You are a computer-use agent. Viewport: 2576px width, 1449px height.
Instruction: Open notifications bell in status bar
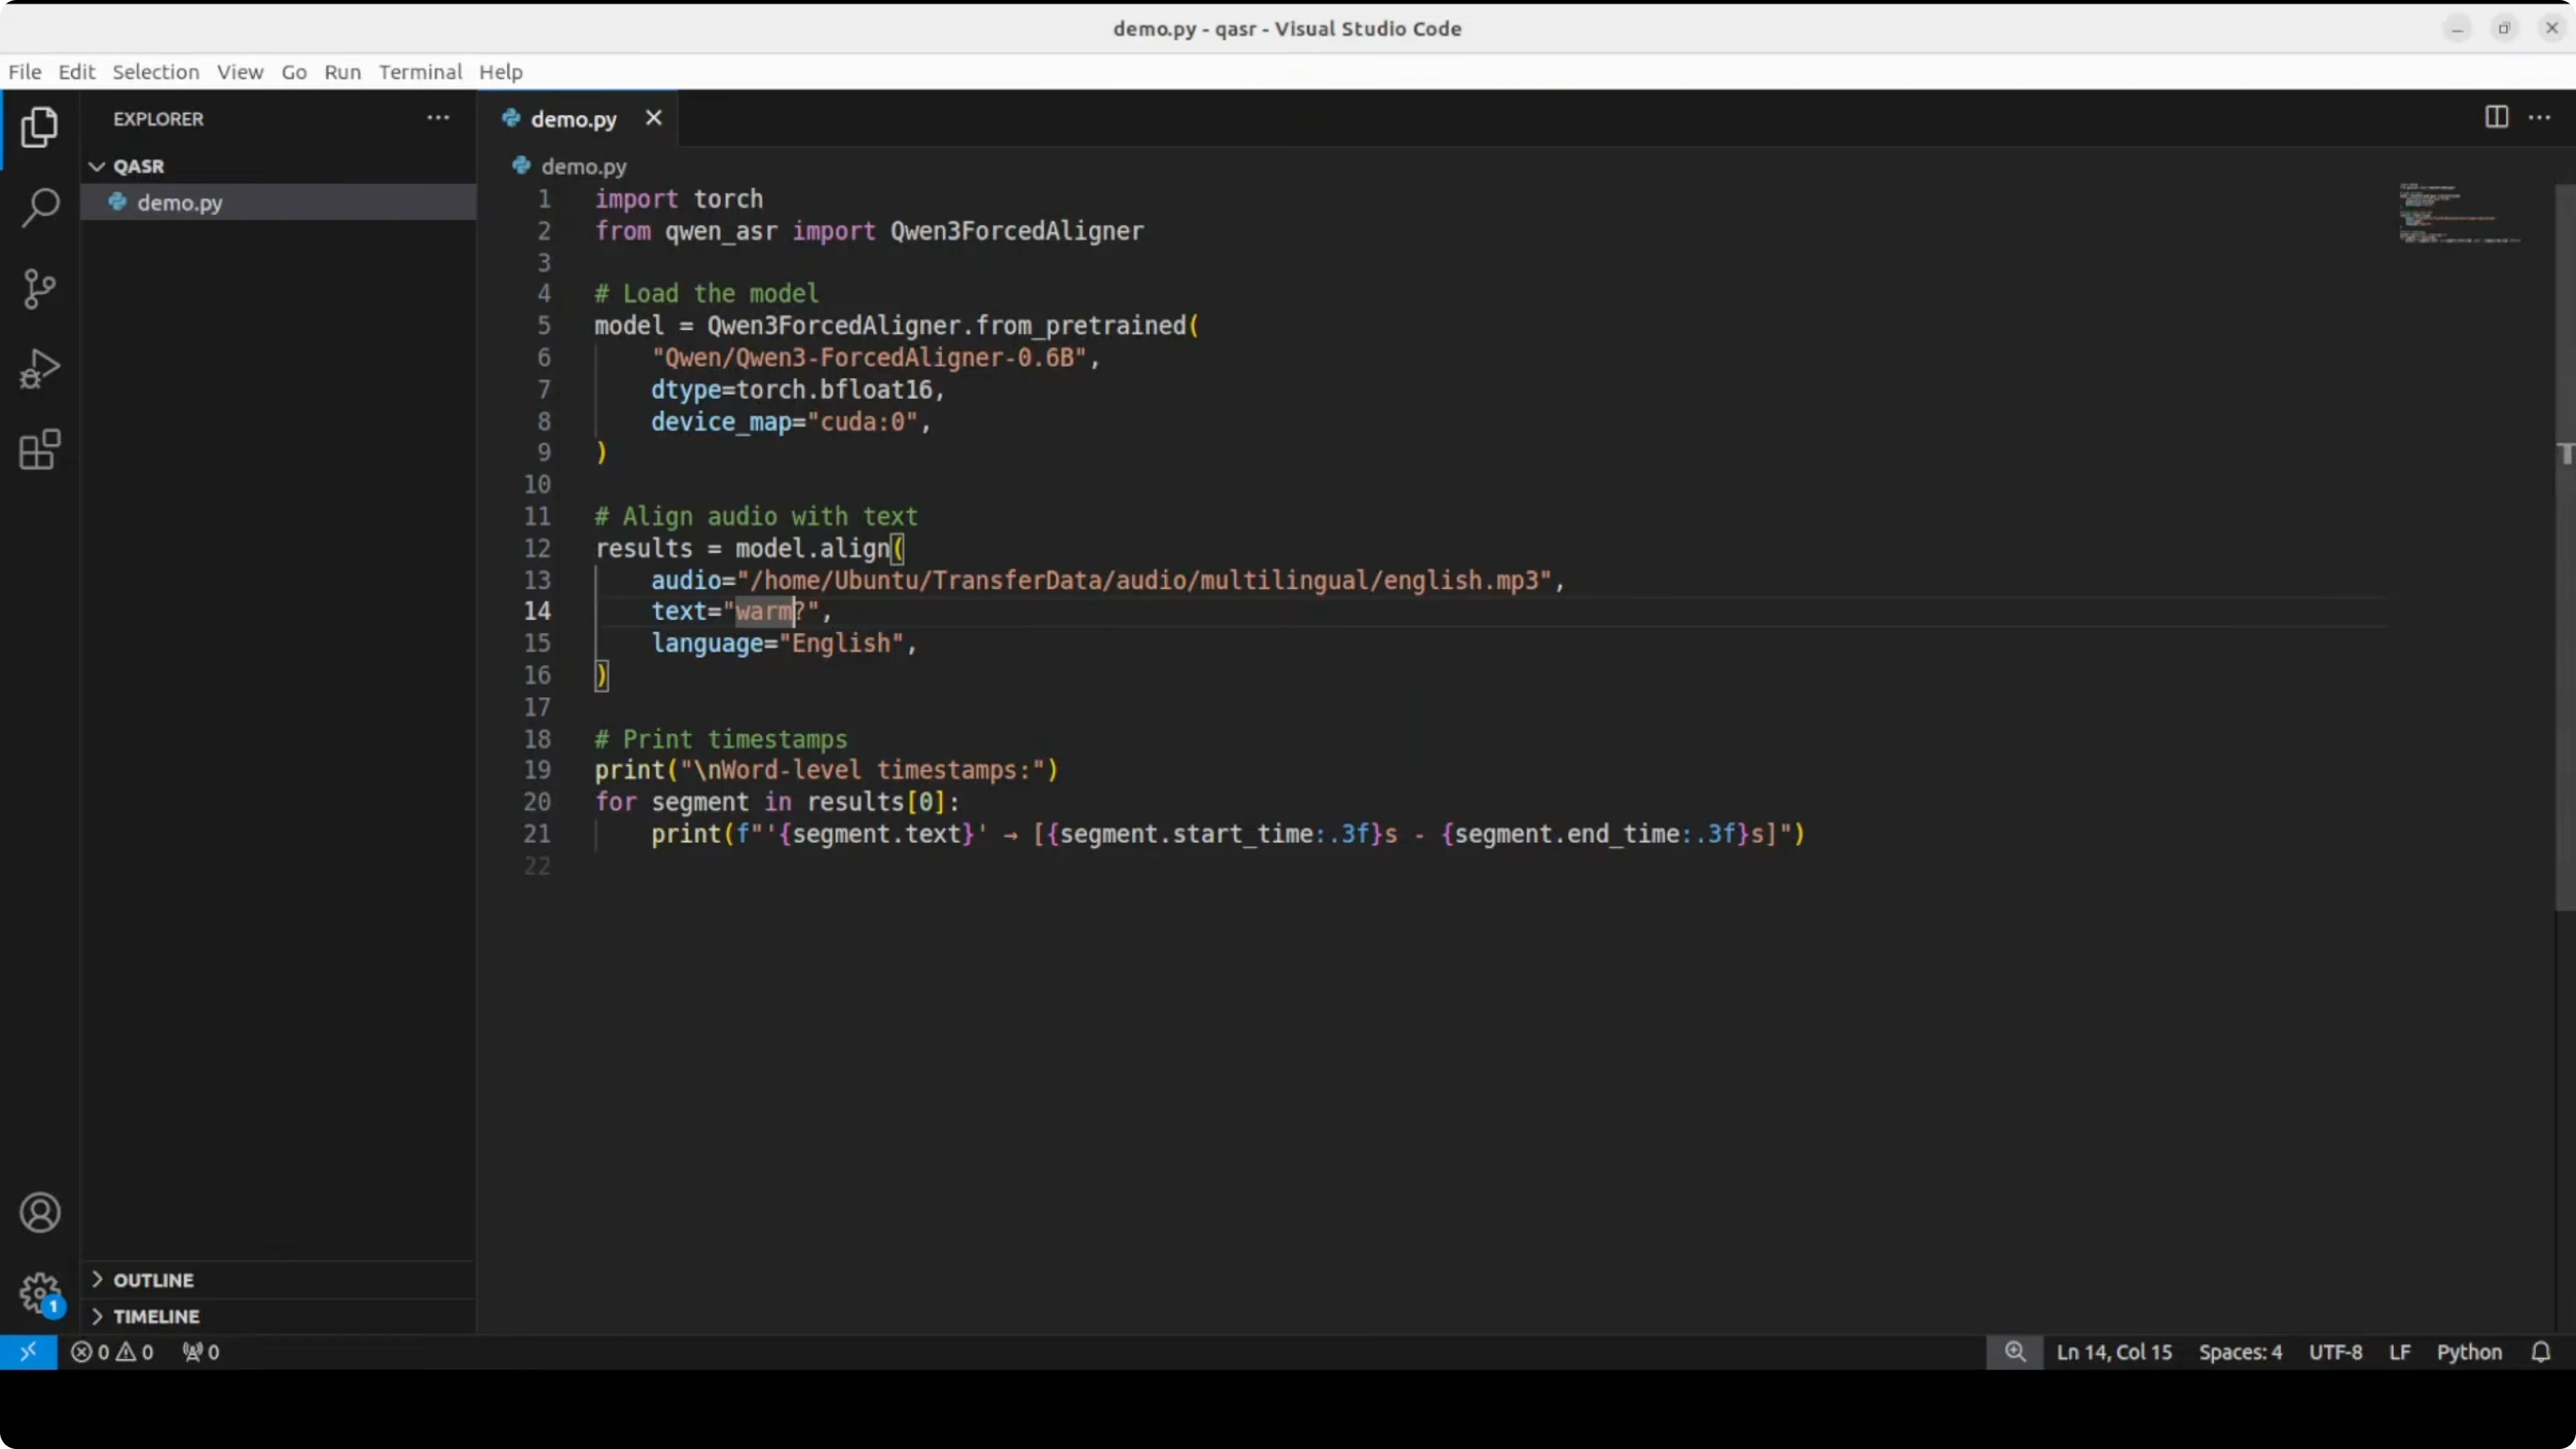point(2540,1352)
